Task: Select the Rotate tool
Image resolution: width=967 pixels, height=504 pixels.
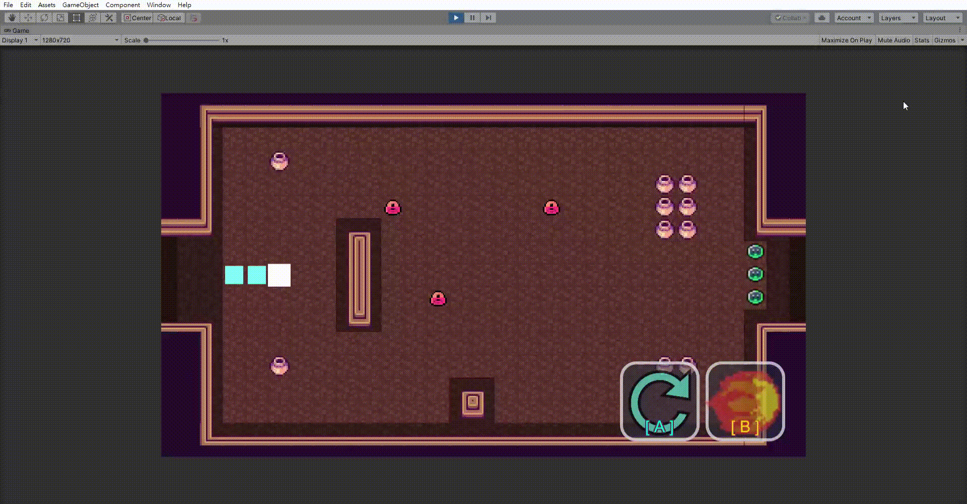Action: (44, 18)
